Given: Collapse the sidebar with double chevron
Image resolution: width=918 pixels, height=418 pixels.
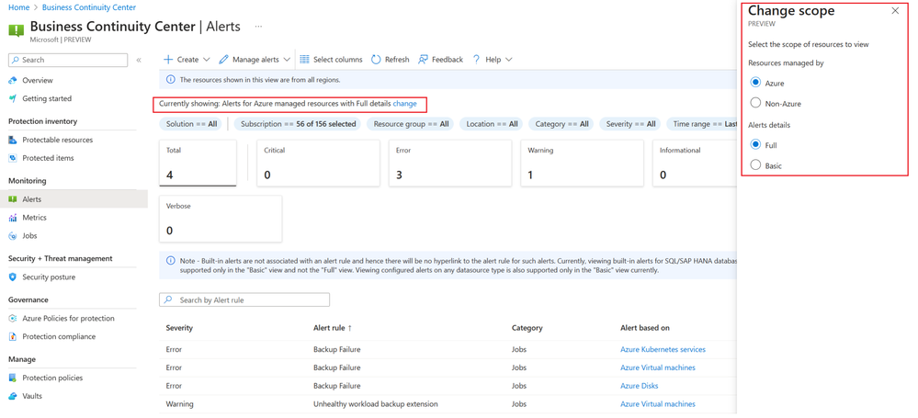Looking at the screenshot, I should [139, 60].
